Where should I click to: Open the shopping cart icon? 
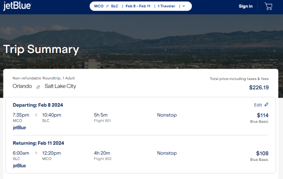tap(268, 6)
